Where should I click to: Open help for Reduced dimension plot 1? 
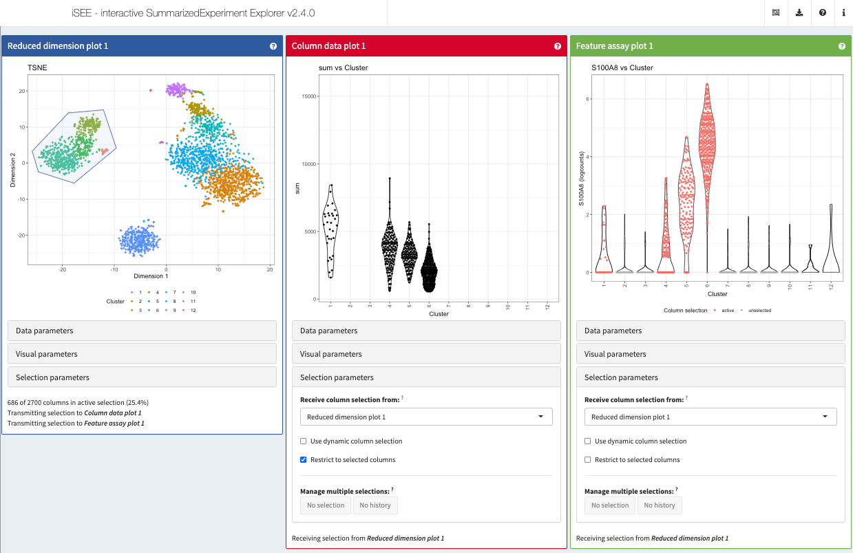[273, 46]
